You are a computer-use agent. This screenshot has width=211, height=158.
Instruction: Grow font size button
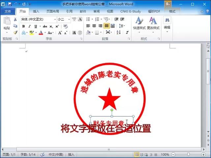tap(60, 33)
